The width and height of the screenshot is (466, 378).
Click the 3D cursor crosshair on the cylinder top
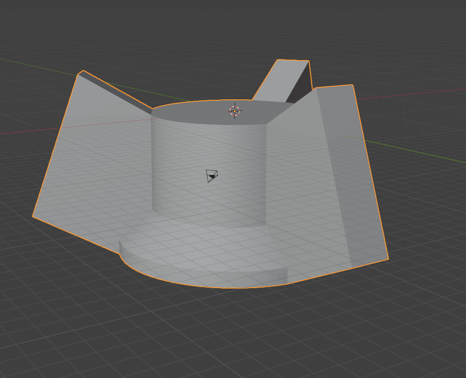tap(235, 111)
